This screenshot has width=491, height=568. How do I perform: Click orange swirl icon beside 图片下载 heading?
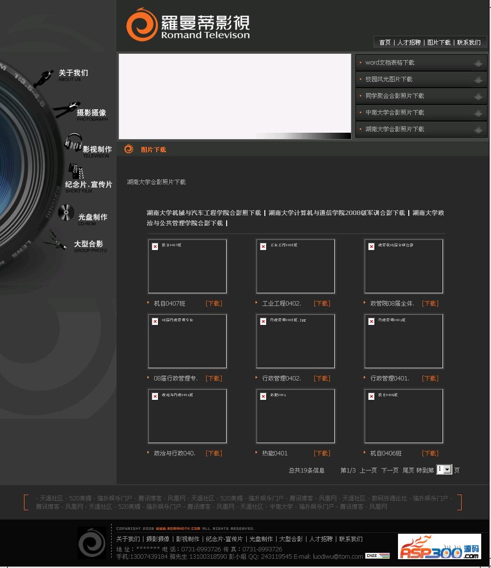click(x=129, y=149)
